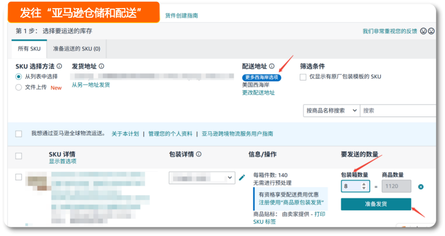This screenshot has height=236, width=445.
Task: Click the 搜索 input field
Action: click(x=398, y=110)
